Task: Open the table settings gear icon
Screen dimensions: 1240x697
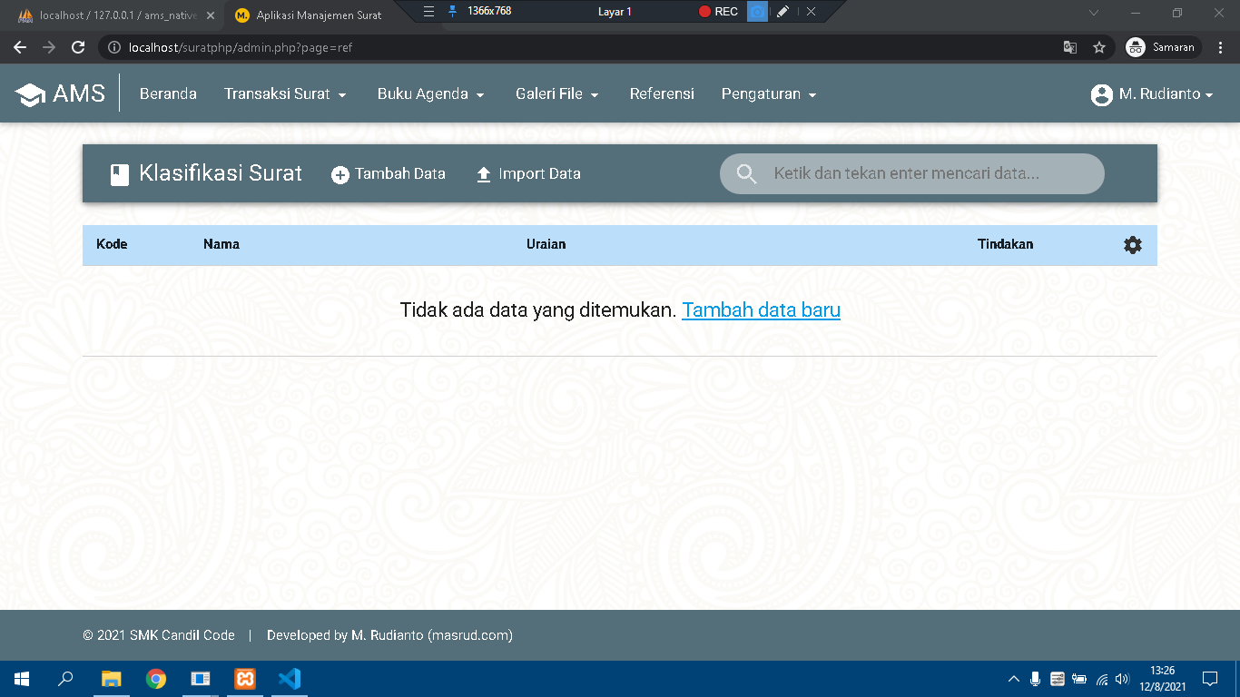Action: point(1133,245)
